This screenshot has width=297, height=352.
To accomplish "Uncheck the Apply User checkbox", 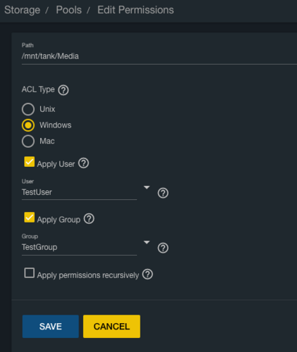I will pos(30,162).
